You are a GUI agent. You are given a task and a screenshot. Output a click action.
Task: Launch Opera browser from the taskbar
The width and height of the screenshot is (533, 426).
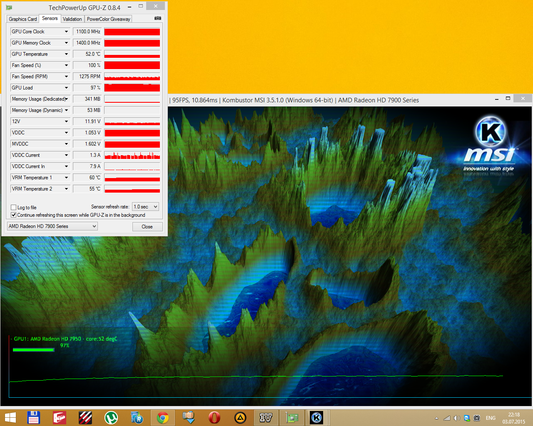[214, 418]
